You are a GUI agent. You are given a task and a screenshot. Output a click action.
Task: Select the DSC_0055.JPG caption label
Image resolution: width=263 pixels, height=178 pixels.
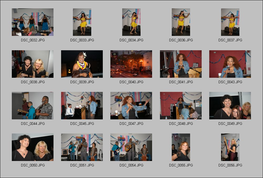pos(181,165)
